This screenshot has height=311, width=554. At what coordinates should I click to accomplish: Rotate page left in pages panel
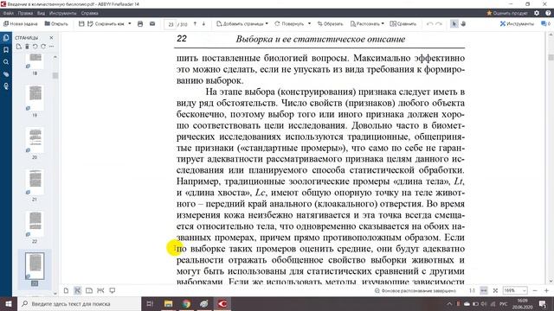[35, 46]
